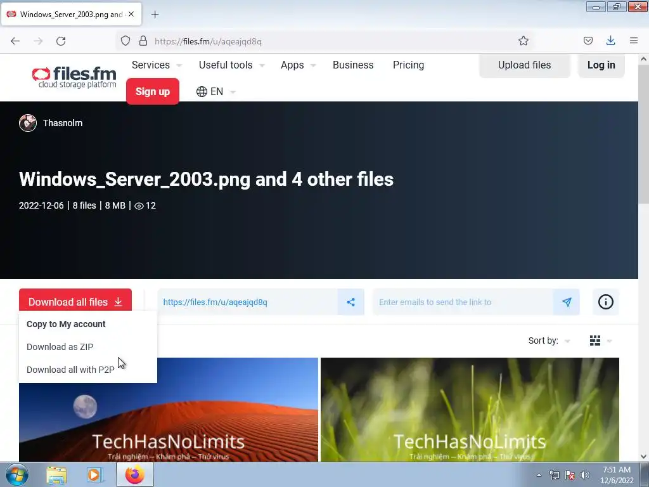The height and width of the screenshot is (487, 649).
Task: Click the page vertical scrollbar thumb
Action: [x=643, y=134]
